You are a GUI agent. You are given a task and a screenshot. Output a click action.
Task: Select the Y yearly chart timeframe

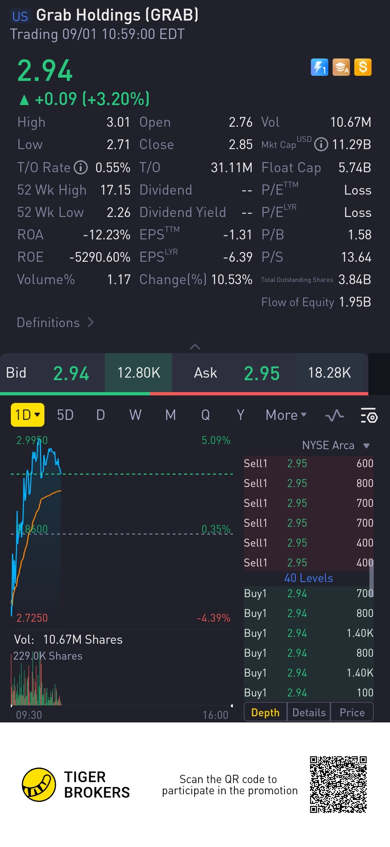pyautogui.click(x=240, y=415)
